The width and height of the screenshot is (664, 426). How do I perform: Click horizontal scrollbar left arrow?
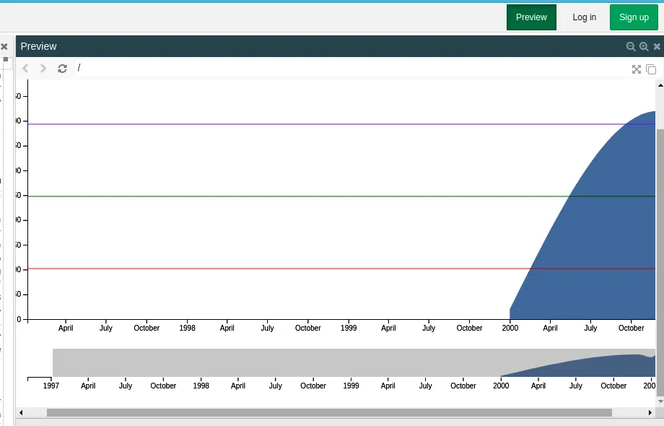click(21, 412)
